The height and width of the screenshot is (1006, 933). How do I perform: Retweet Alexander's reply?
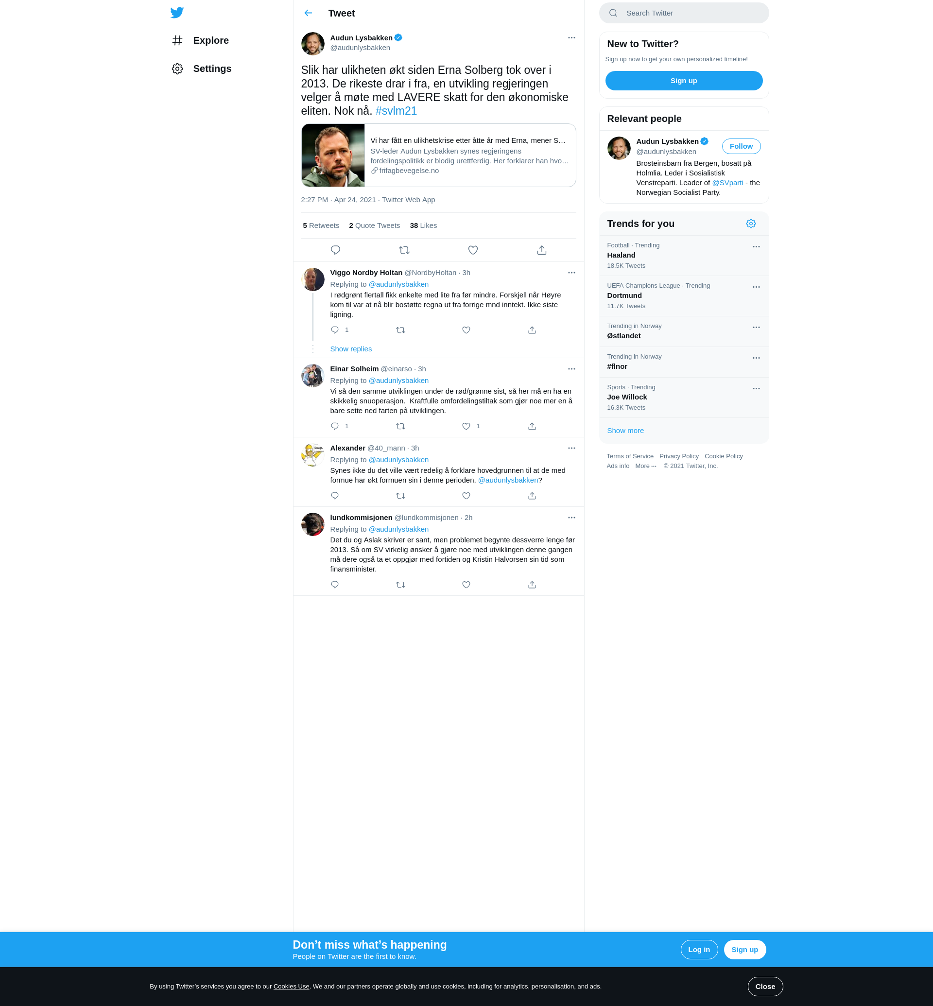click(x=400, y=496)
